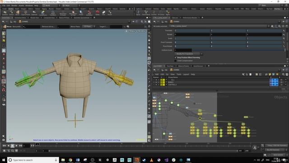Viewport: 289px width, 163px height.
Task: Click the back arrow in network editor path bar
Action: [154, 70]
